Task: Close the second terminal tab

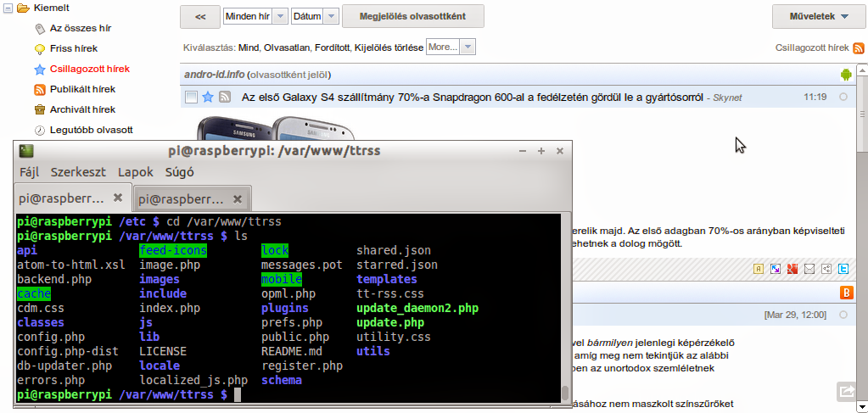Action: (x=237, y=198)
